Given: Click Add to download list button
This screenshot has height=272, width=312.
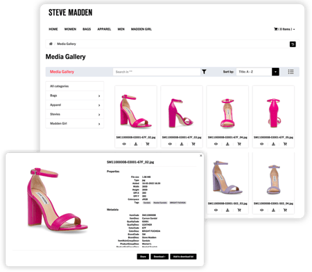Looking at the screenshot, I should 183,257.
